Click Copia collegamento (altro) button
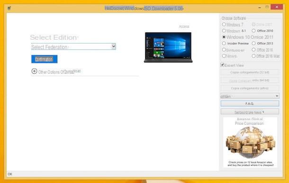Screen dimensions: 289x183 point(250,88)
